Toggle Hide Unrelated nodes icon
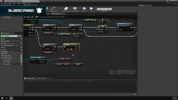This screenshot has width=178, height=100. point(53,9)
